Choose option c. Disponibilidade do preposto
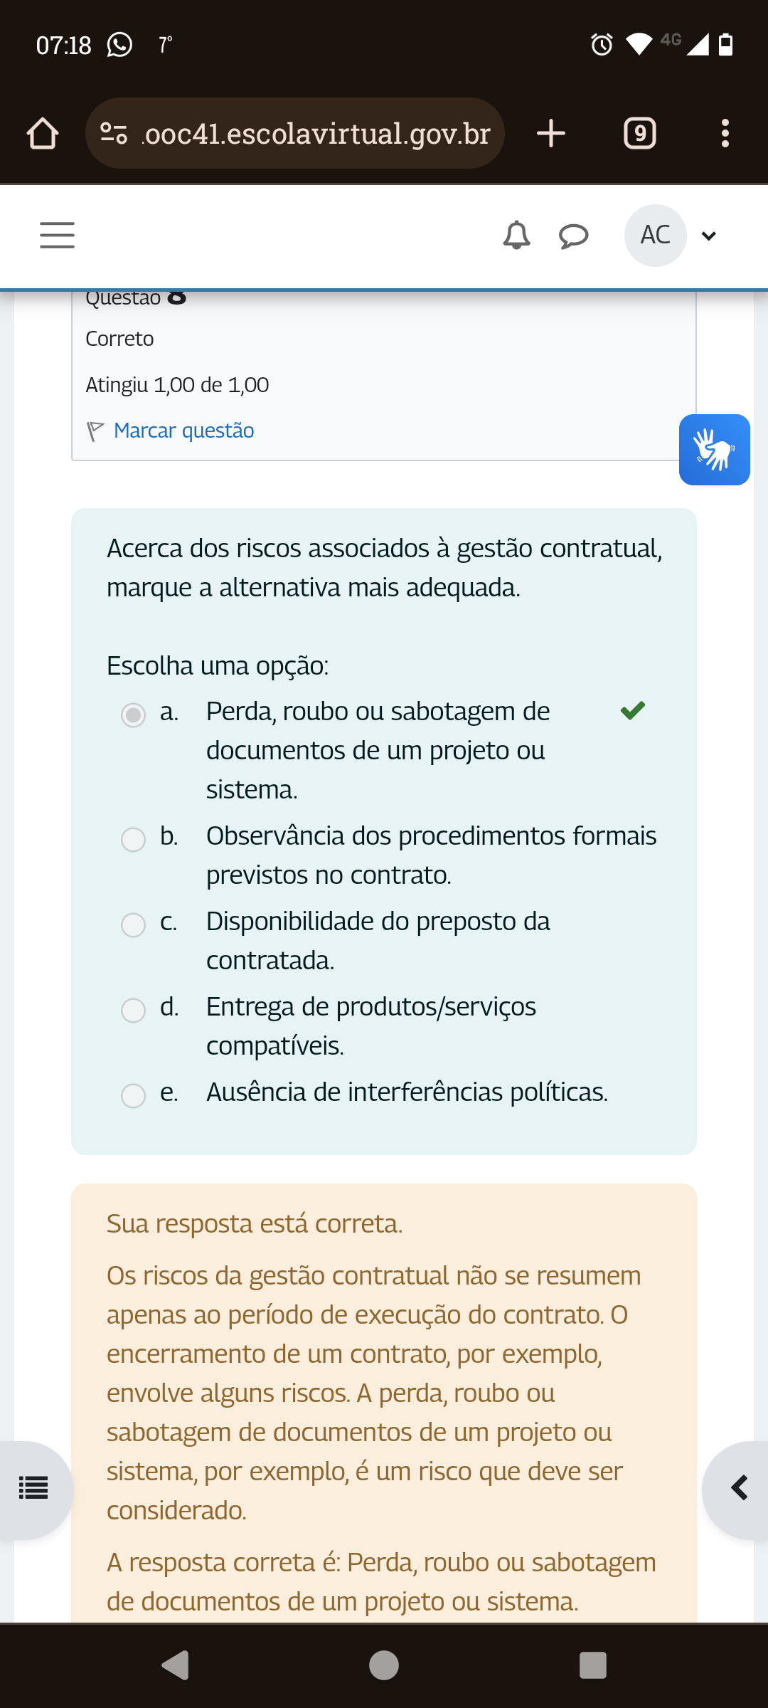The height and width of the screenshot is (1708, 768). click(133, 924)
